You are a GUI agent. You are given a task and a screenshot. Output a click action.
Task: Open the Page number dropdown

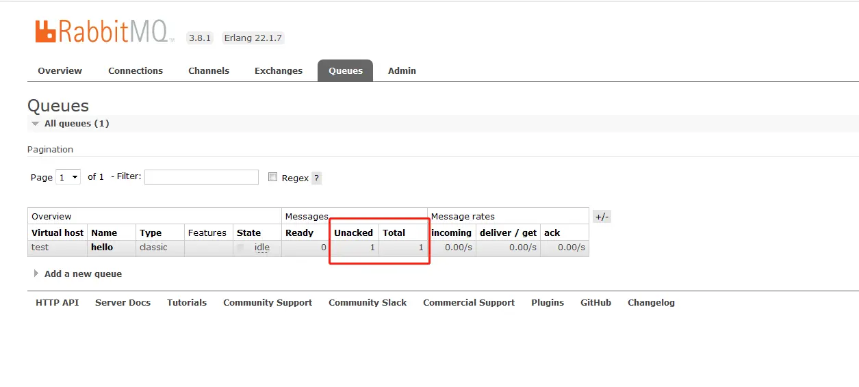pyautogui.click(x=68, y=177)
